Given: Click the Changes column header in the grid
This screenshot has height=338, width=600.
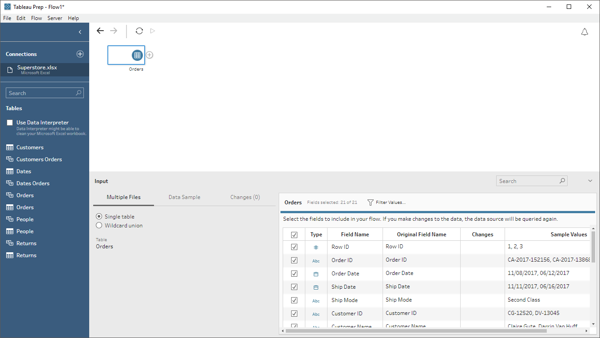Looking at the screenshot, I should point(483,235).
